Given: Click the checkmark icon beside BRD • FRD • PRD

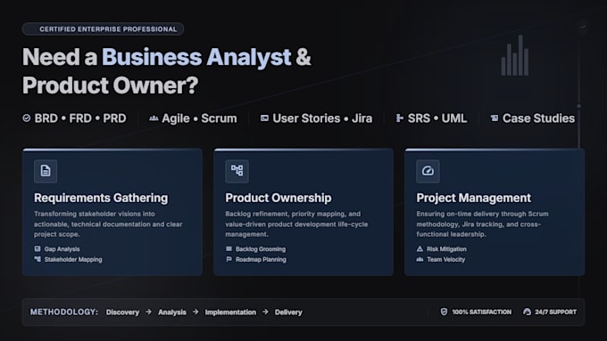Looking at the screenshot, I should [x=26, y=118].
